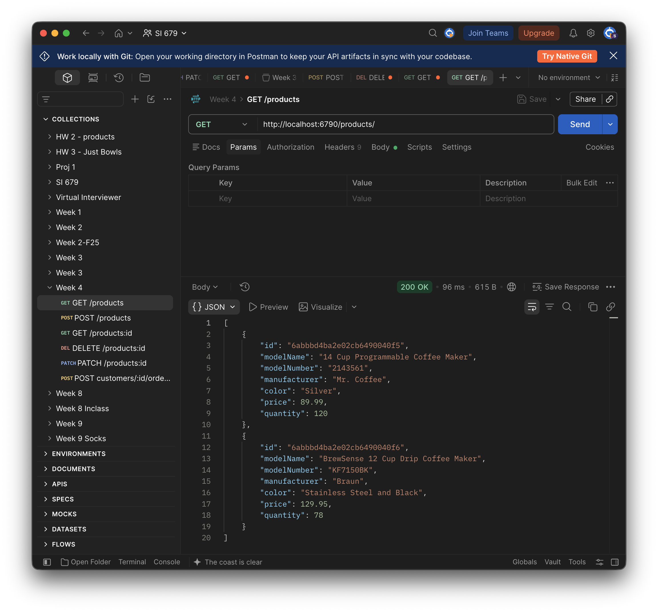Image resolution: width=658 pixels, height=612 pixels.
Task: Toggle the two-pane layout icon in footer
Action: click(615, 562)
